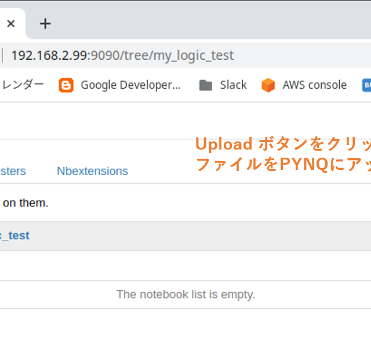The width and height of the screenshot is (371, 349).
Task: Switch to the Clusters tab
Action: 13,171
